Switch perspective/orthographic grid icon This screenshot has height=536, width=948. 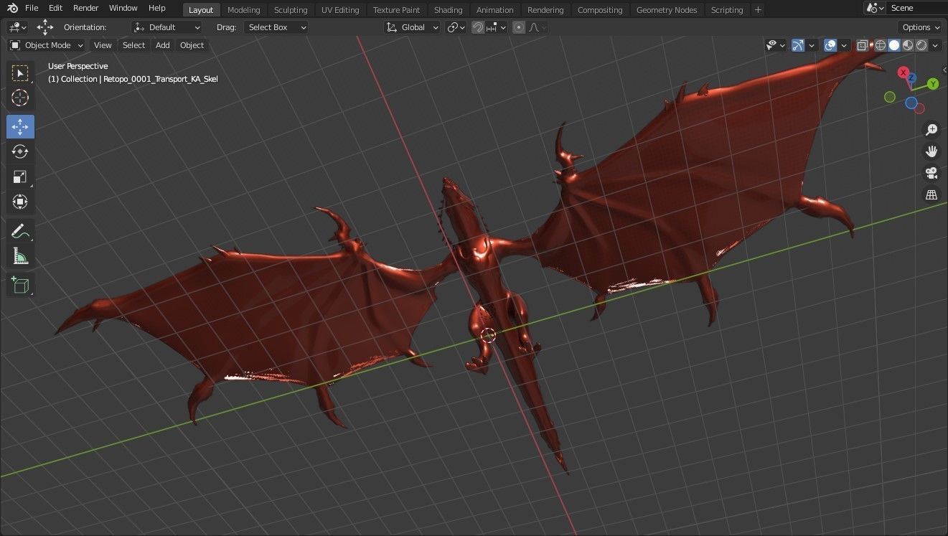(x=931, y=194)
